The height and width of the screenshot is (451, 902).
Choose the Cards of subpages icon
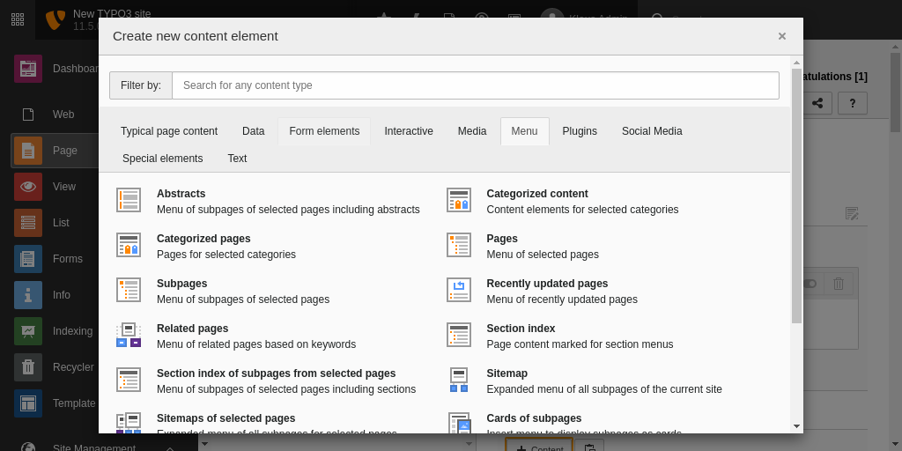tap(458, 423)
